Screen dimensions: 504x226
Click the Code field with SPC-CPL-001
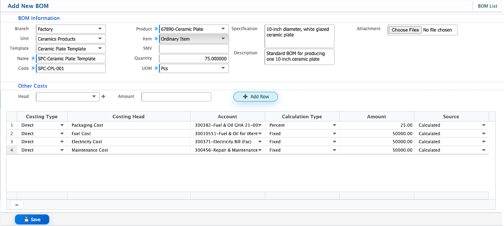pos(71,68)
